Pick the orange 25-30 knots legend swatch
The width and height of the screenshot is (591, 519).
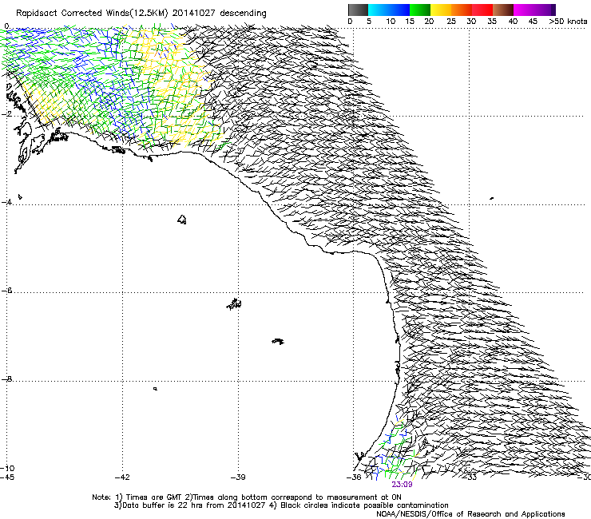coord(462,10)
